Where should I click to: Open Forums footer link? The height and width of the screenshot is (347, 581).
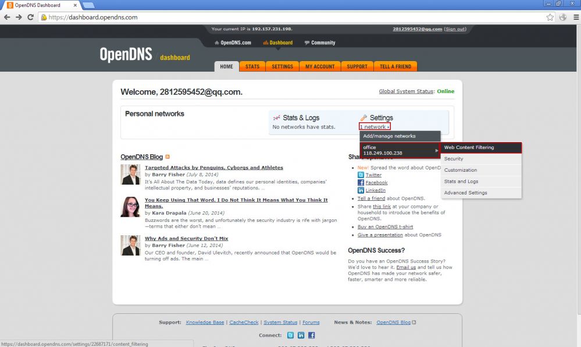point(311,323)
